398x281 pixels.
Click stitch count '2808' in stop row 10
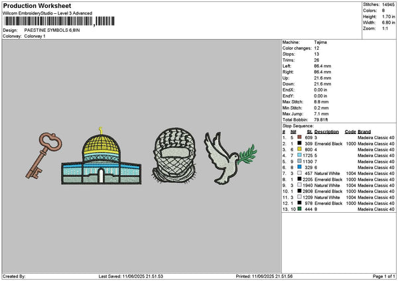click(308, 192)
